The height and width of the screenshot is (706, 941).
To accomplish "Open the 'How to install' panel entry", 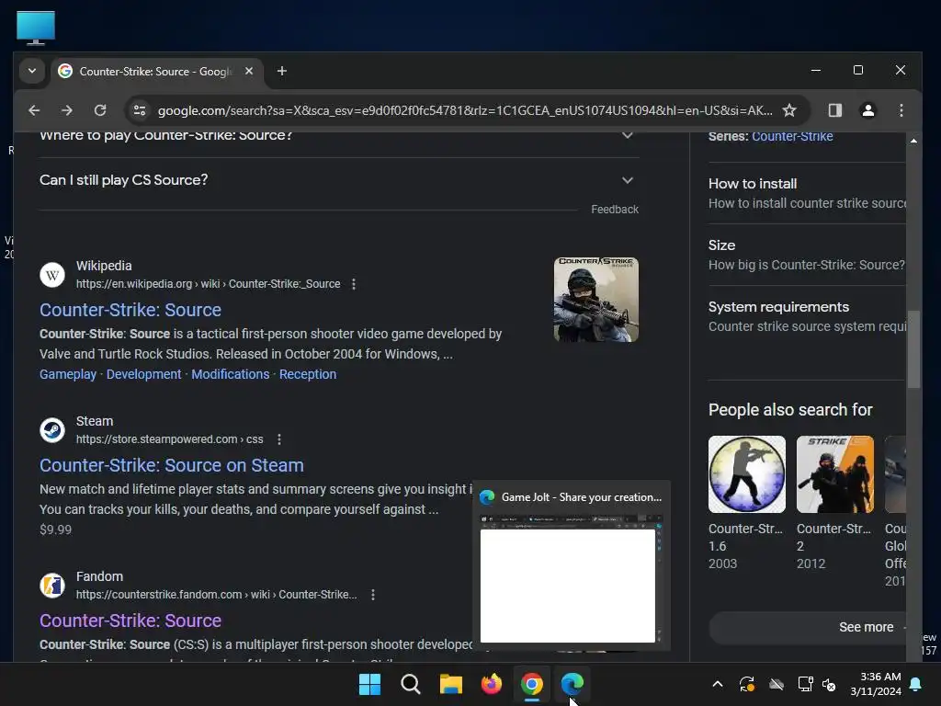I will coord(807,193).
